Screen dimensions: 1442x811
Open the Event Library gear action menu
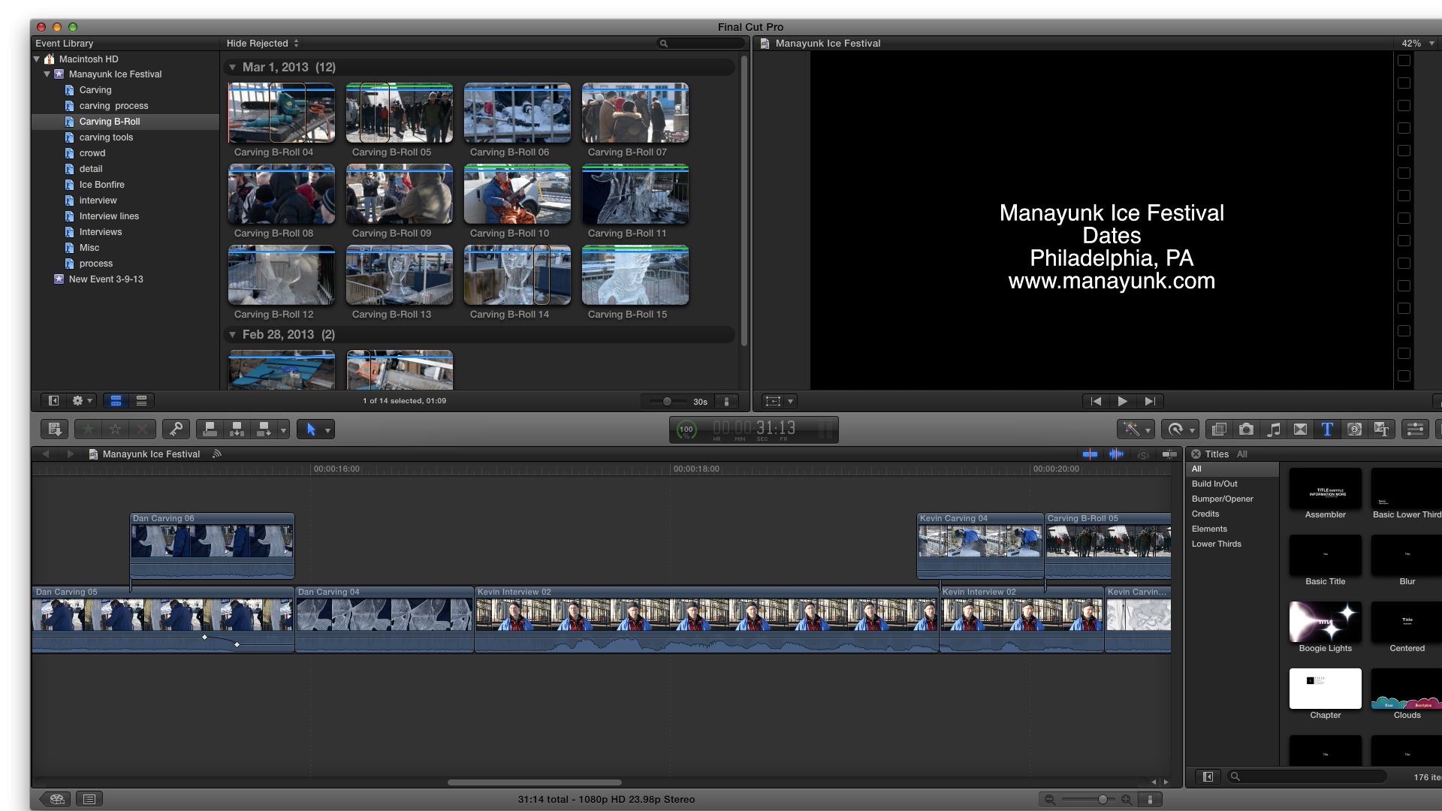point(81,401)
